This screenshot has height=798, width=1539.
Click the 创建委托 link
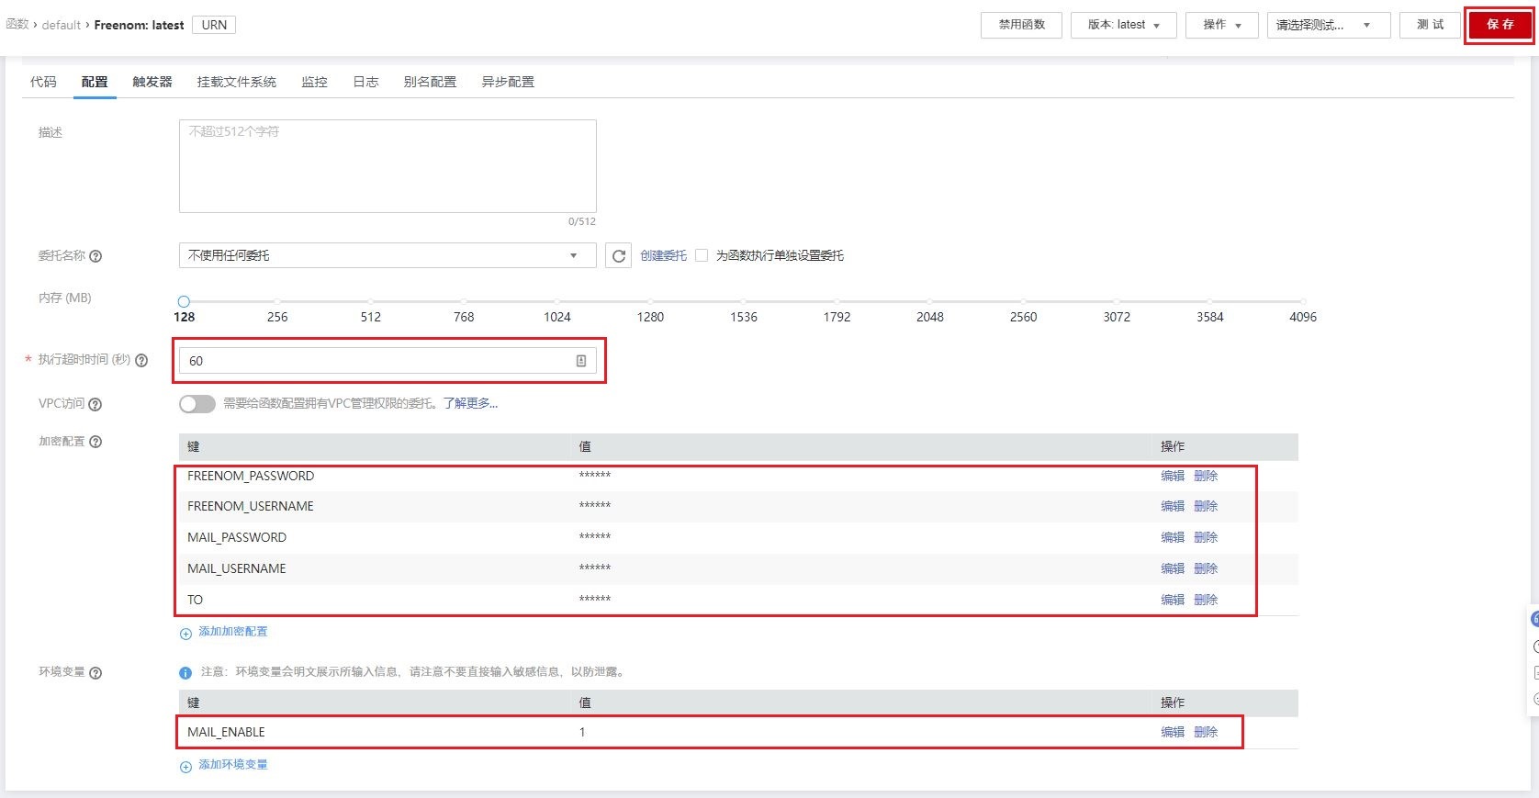(x=663, y=256)
